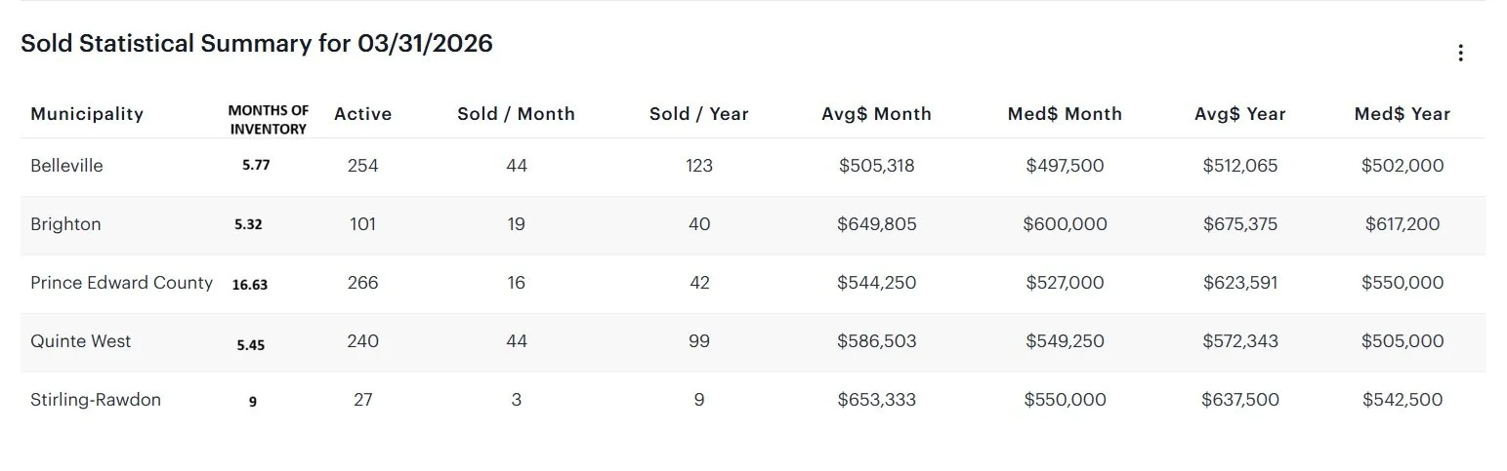
Task: Select the Belleville municipality row
Action: click(66, 166)
